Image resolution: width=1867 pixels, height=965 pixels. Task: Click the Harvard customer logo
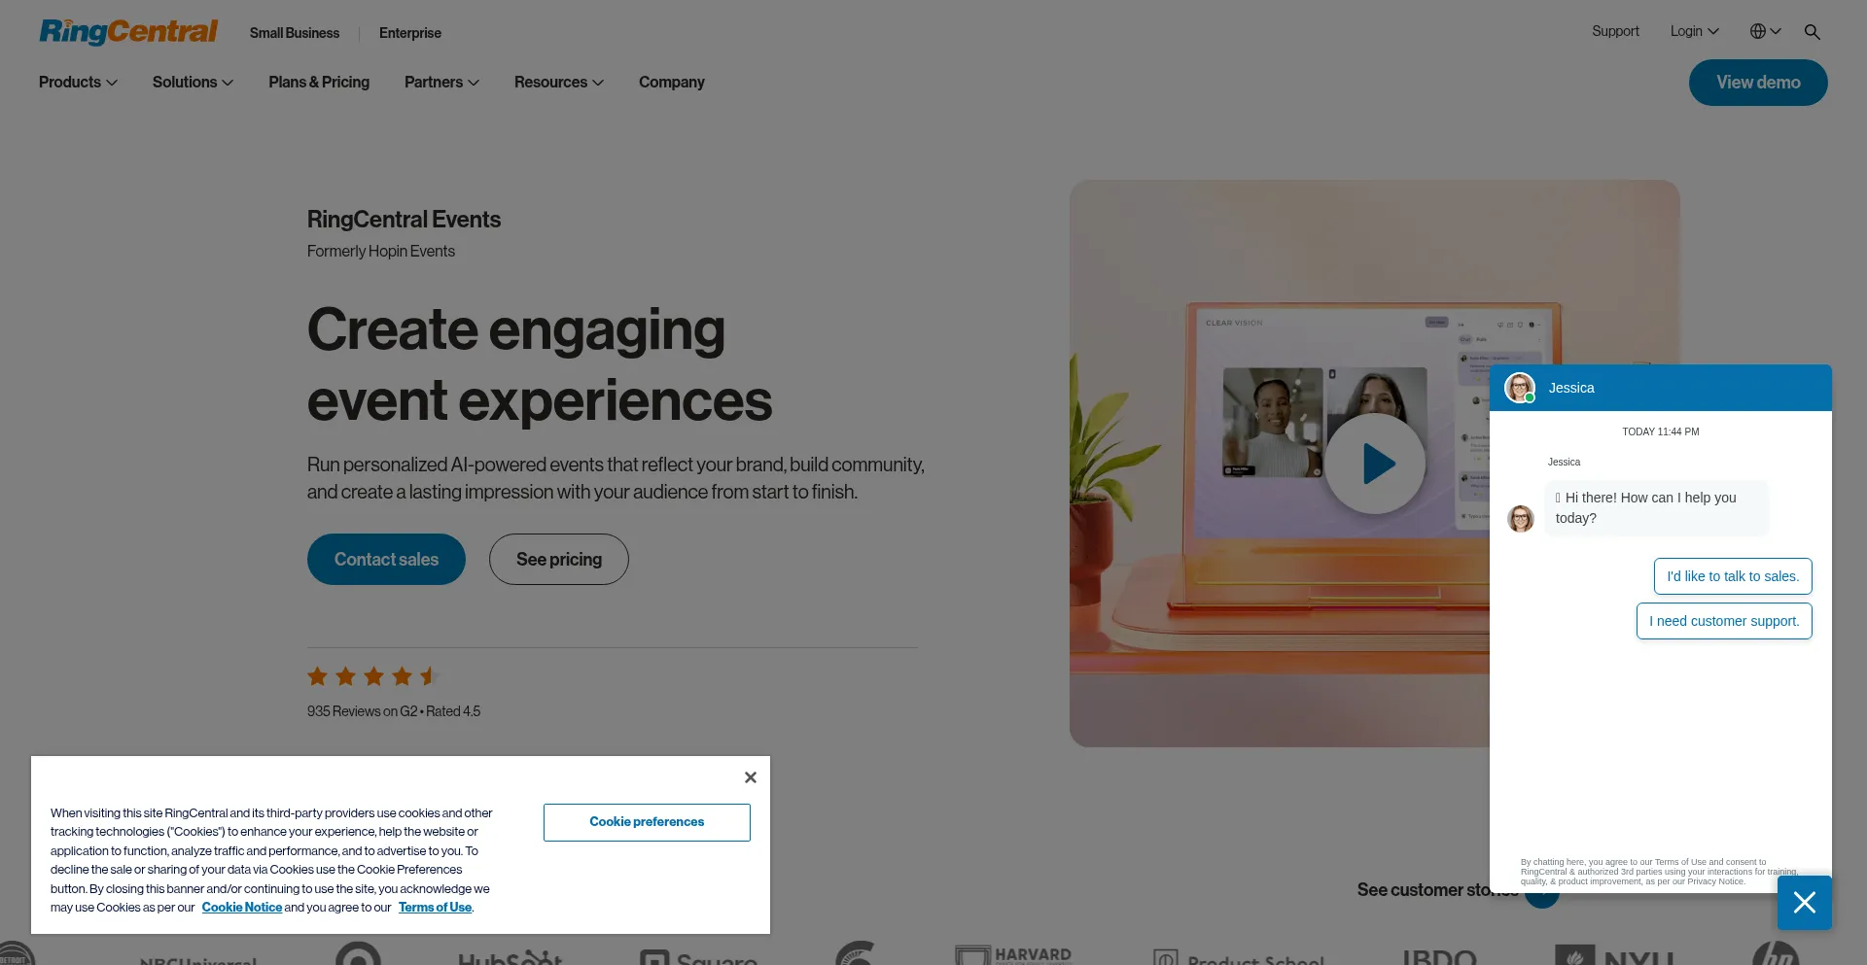1013,955
